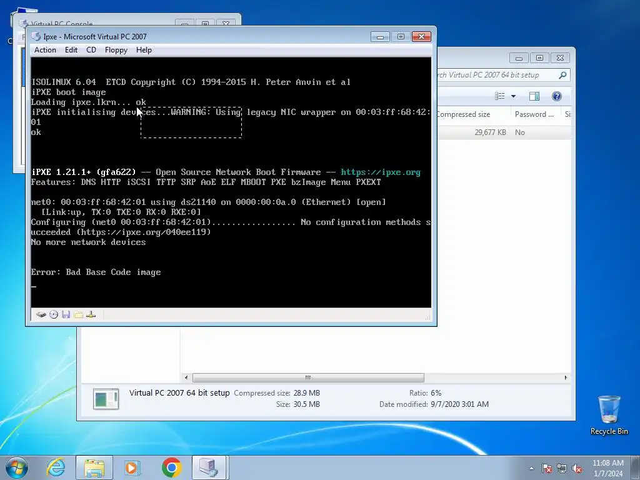640x480 pixels.
Task: Click the https://ipxe.org text in console
Action: (x=381, y=172)
